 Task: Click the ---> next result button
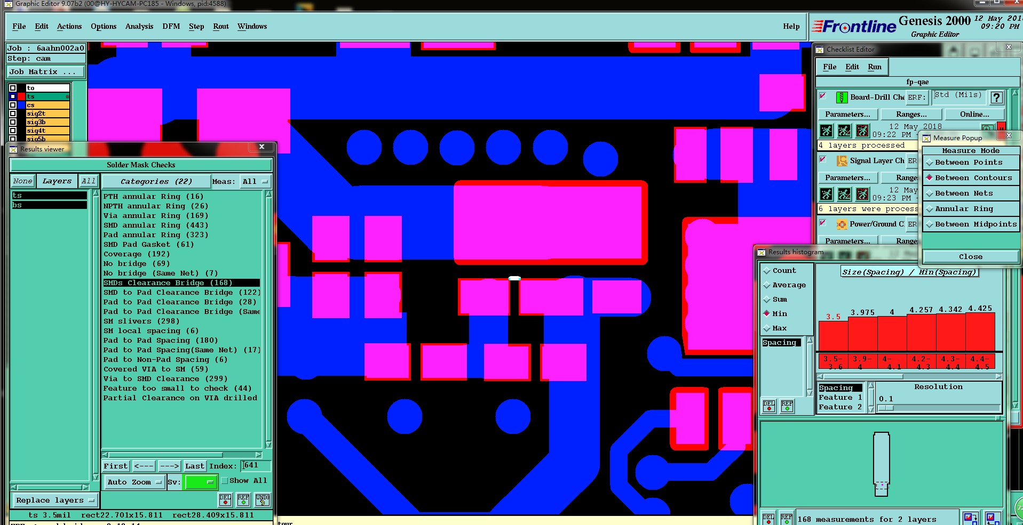[169, 466]
